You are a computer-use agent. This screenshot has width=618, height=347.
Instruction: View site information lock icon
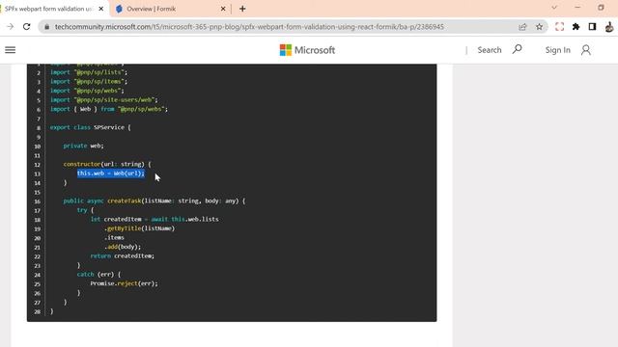[x=47, y=27]
